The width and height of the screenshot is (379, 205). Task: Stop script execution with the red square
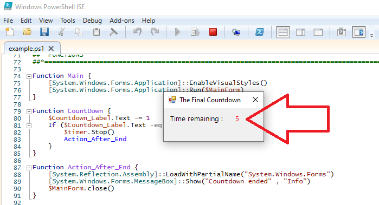coord(213,32)
